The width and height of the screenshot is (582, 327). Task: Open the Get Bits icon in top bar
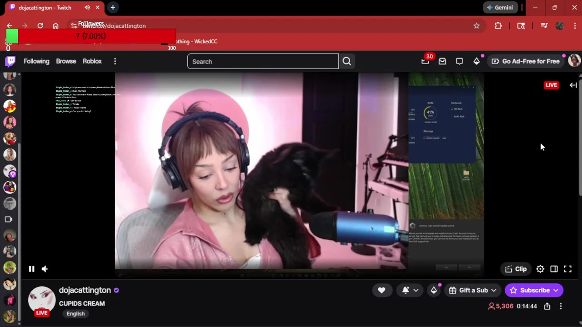[x=477, y=61]
